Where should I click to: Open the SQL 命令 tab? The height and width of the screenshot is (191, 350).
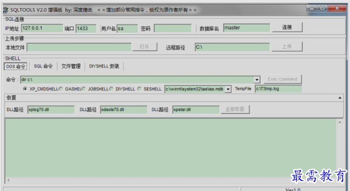[x=43, y=66]
